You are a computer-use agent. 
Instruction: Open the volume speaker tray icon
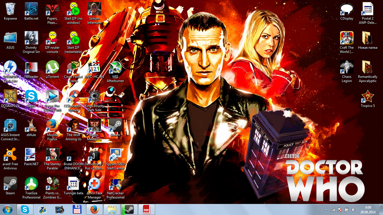(x=353, y=210)
